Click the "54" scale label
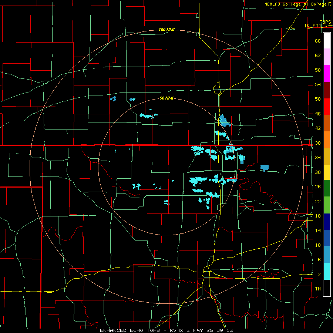This screenshot has width=333, height=333. coord(318,84)
